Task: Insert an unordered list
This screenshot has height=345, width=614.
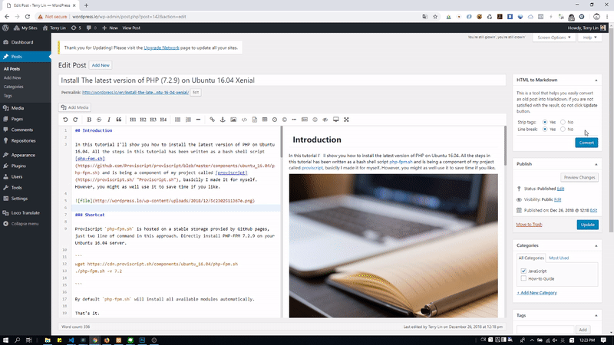Action: click(178, 120)
